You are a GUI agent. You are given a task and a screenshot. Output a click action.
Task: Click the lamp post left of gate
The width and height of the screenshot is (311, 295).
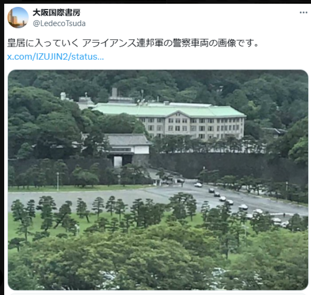pyautogui.click(x=58, y=182)
